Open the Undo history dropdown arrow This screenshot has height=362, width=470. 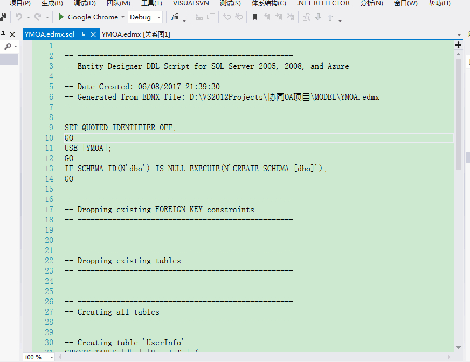pos(29,17)
